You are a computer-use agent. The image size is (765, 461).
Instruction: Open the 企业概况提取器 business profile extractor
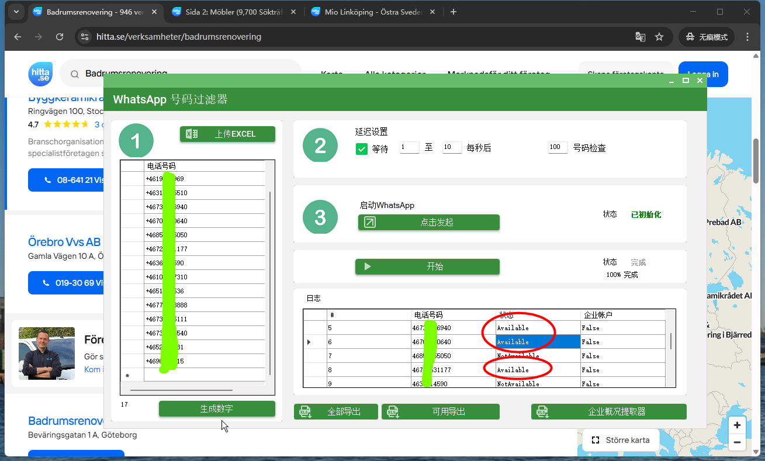pos(609,411)
